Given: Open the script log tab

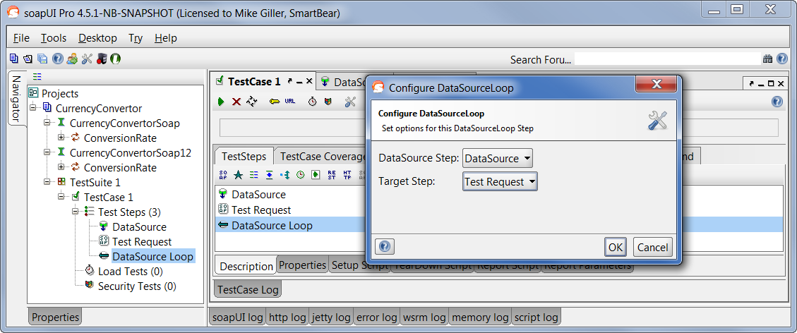Looking at the screenshot, I should pos(537,317).
